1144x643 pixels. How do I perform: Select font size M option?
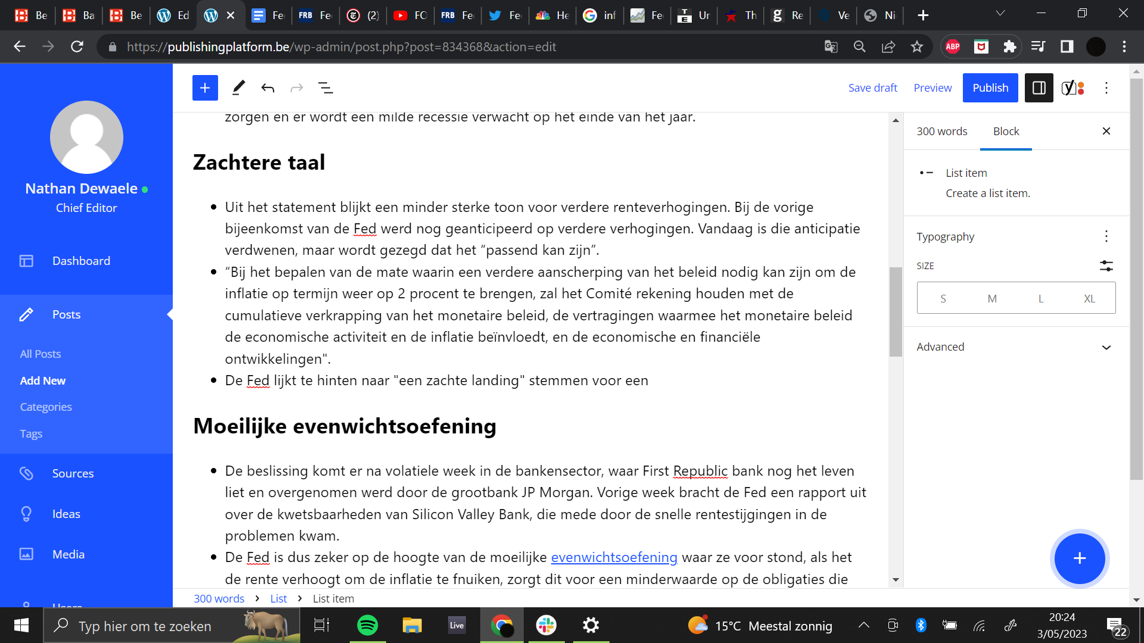click(x=991, y=298)
